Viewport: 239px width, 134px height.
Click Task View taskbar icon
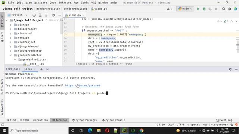[81, 131]
